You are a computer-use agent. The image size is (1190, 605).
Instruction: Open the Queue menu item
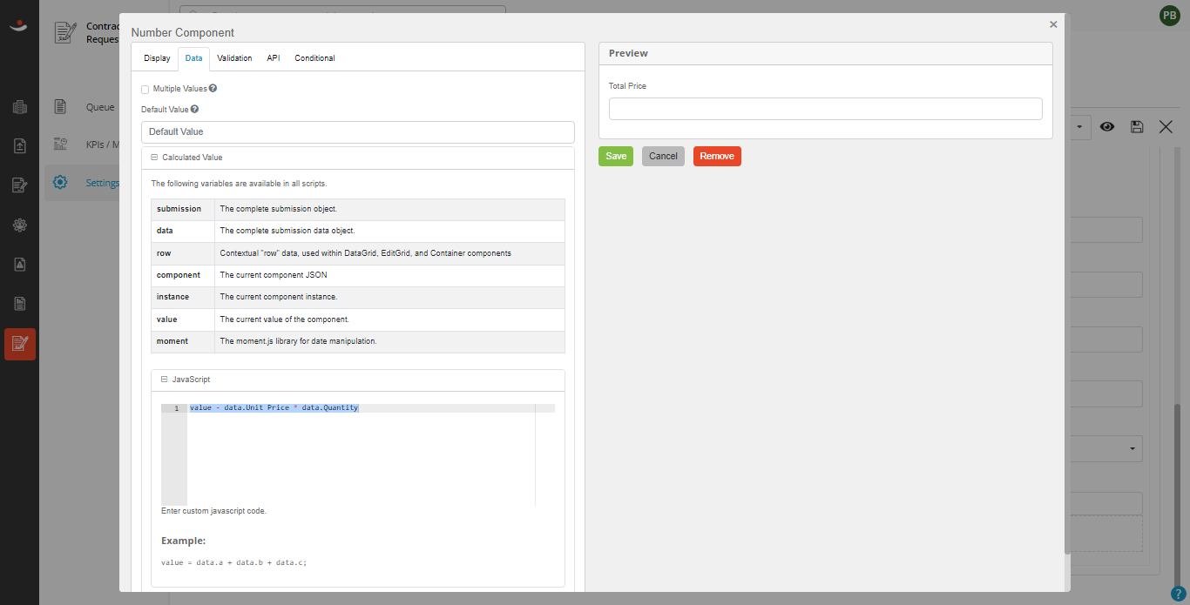(100, 107)
